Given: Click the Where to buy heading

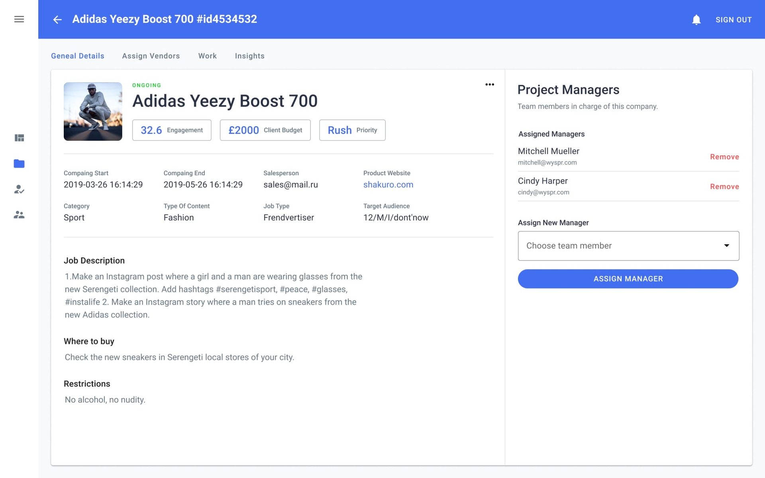Looking at the screenshot, I should point(89,341).
